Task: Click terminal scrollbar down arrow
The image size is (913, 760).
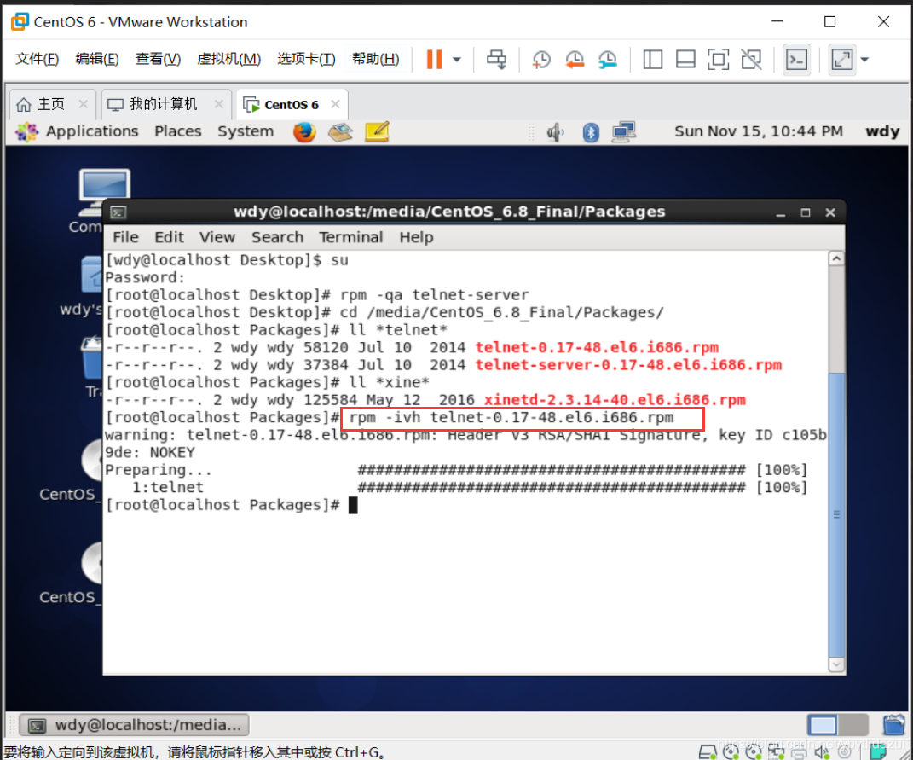Action: pyautogui.click(x=837, y=665)
